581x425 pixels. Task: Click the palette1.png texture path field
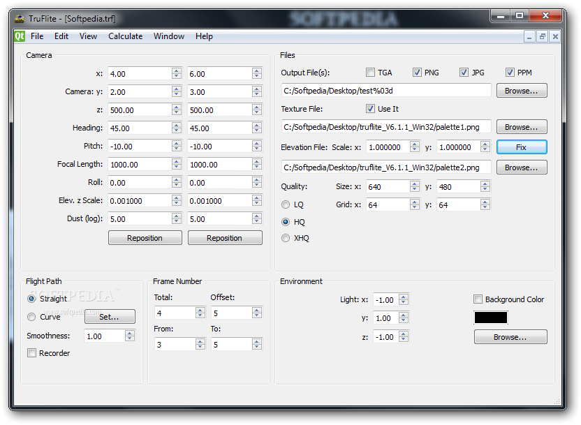pyautogui.click(x=386, y=127)
